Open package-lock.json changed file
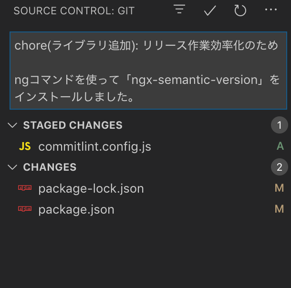Image resolution: width=291 pixels, height=288 pixels. (91, 188)
